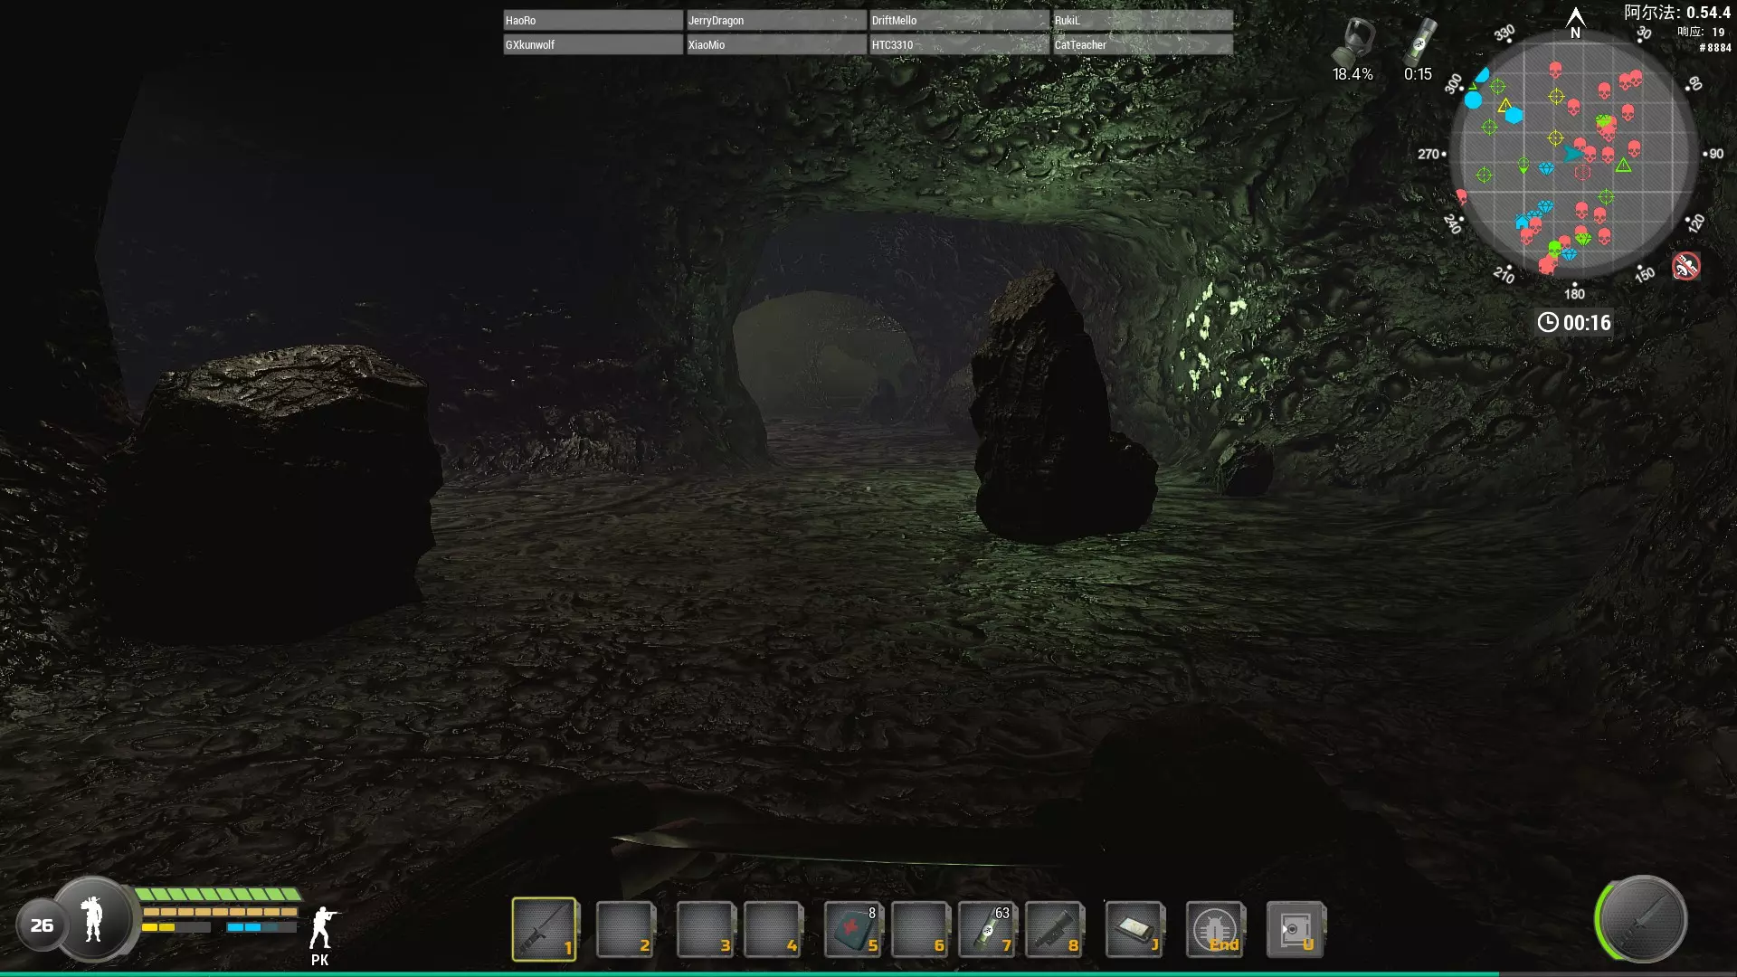The image size is (1737, 977).
Task: Open the safe storage slot U
Action: click(1295, 929)
